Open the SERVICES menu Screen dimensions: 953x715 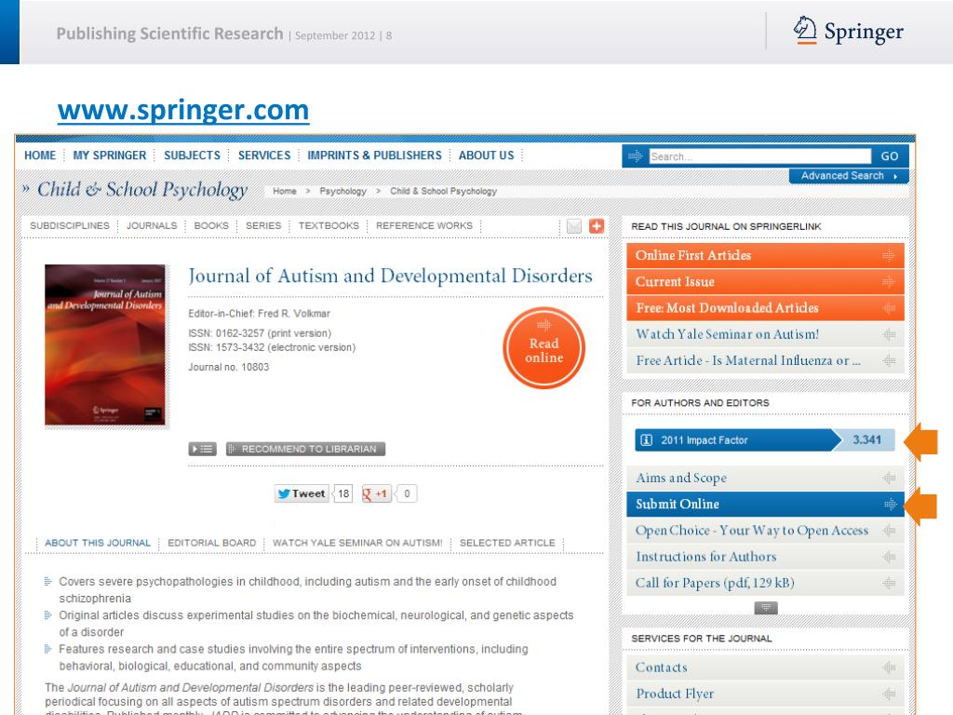[264, 155]
